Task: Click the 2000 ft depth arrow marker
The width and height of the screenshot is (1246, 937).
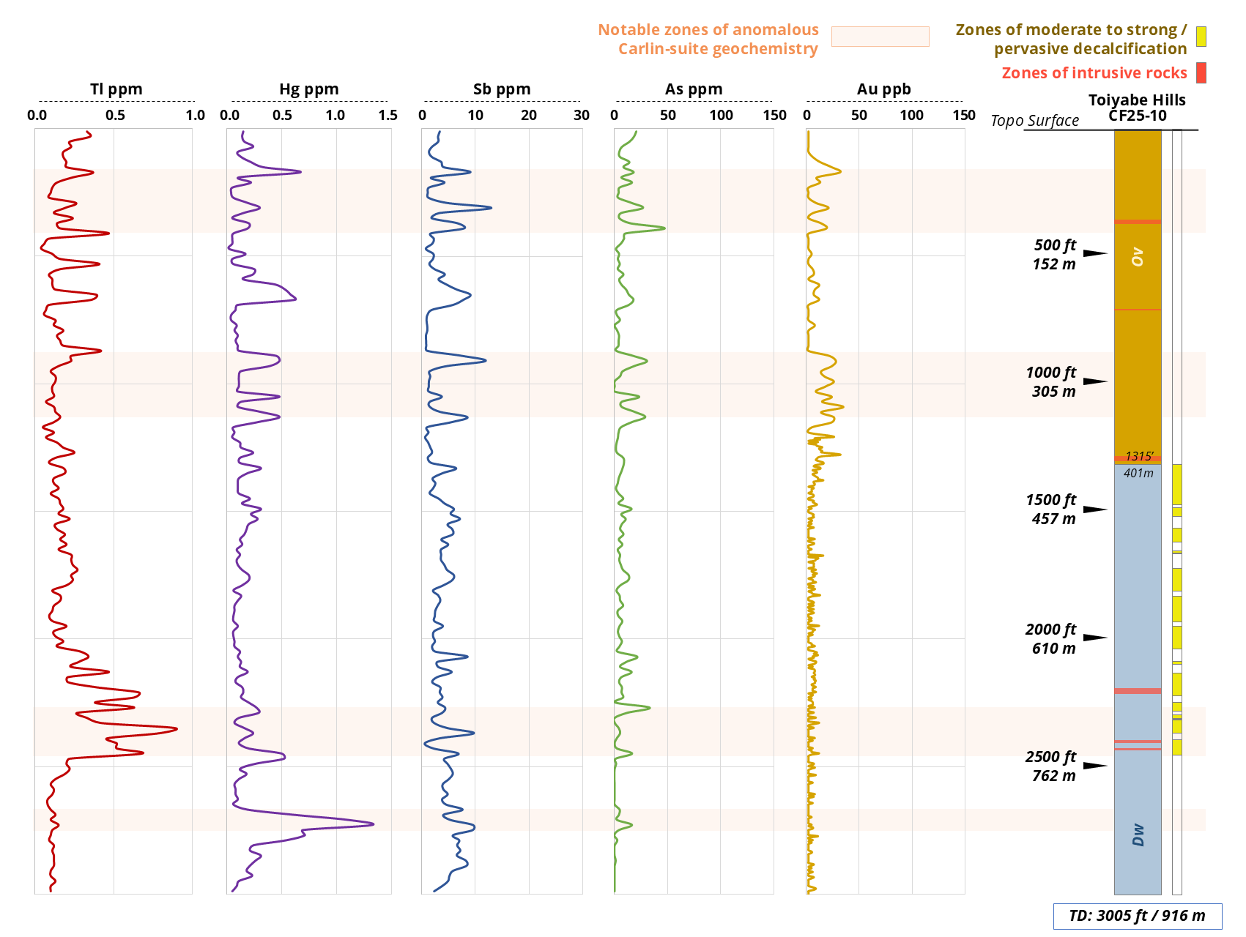Action: tap(1095, 638)
